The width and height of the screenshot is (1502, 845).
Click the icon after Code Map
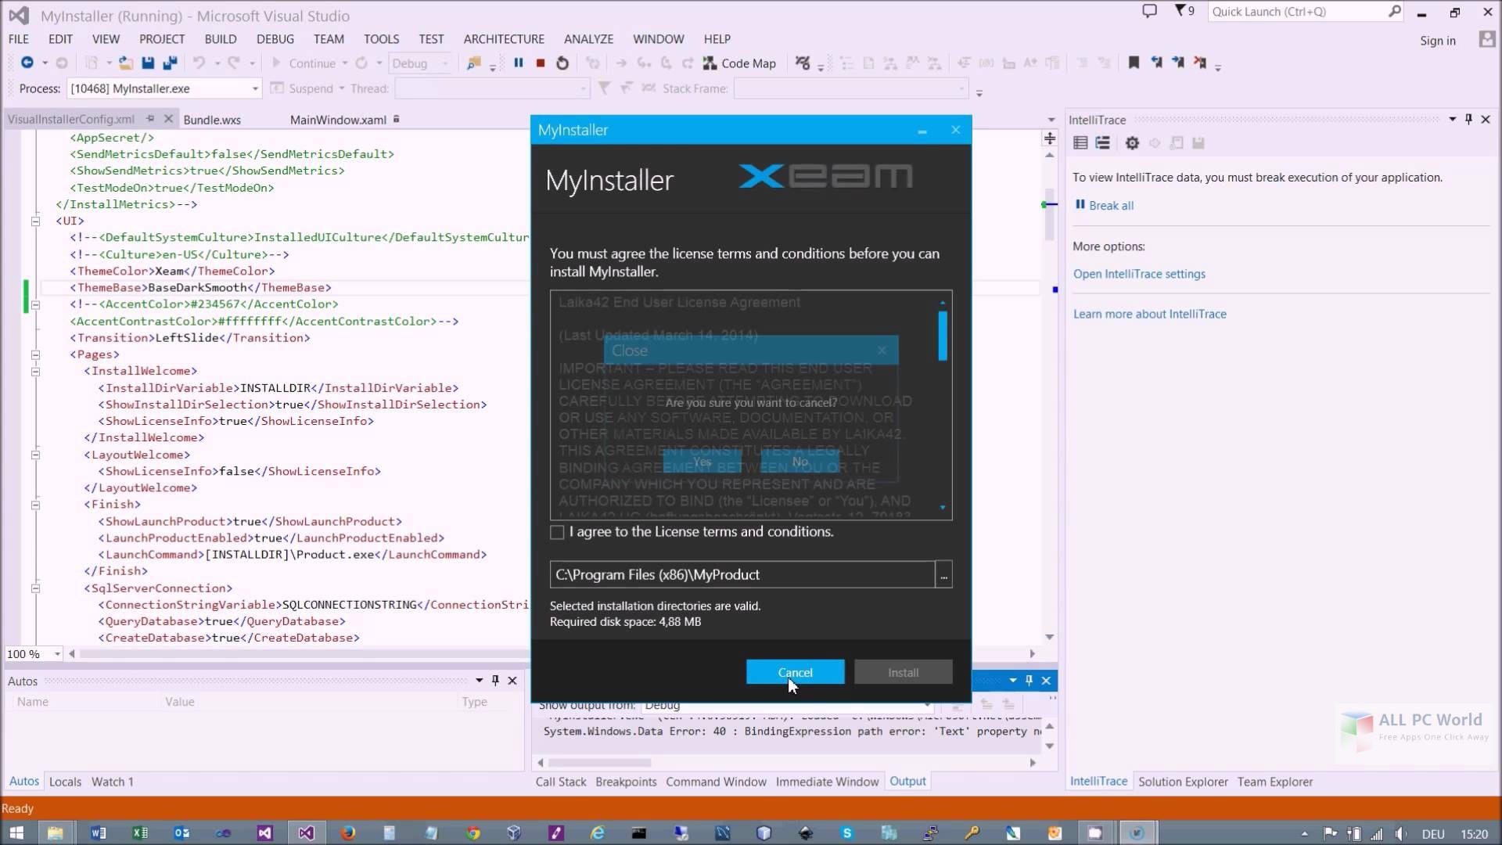[803, 63]
